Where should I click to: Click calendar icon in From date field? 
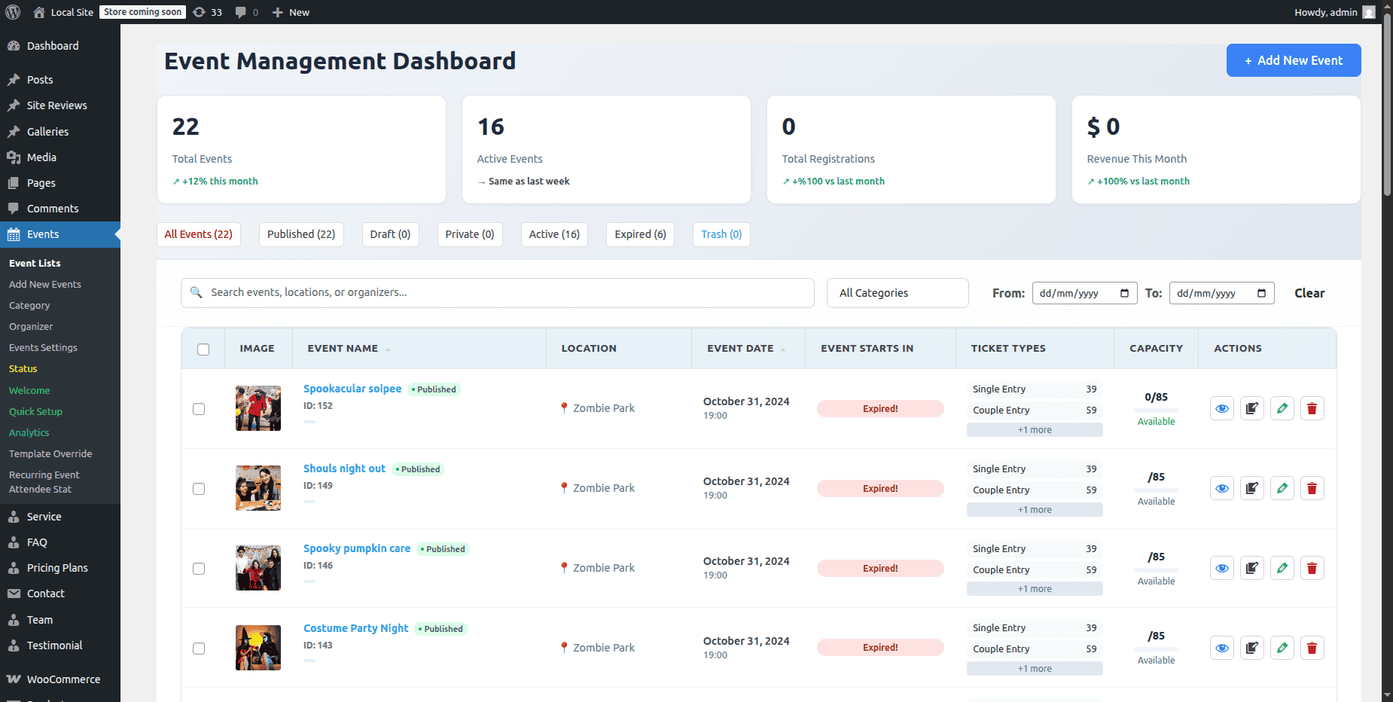tap(1124, 293)
